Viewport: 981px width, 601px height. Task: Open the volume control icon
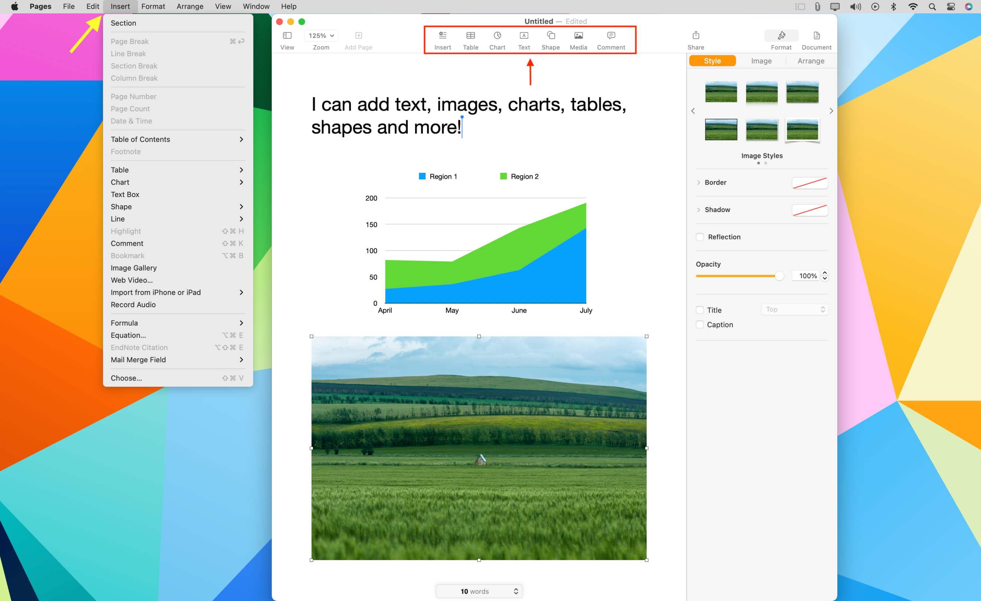pos(855,6)
